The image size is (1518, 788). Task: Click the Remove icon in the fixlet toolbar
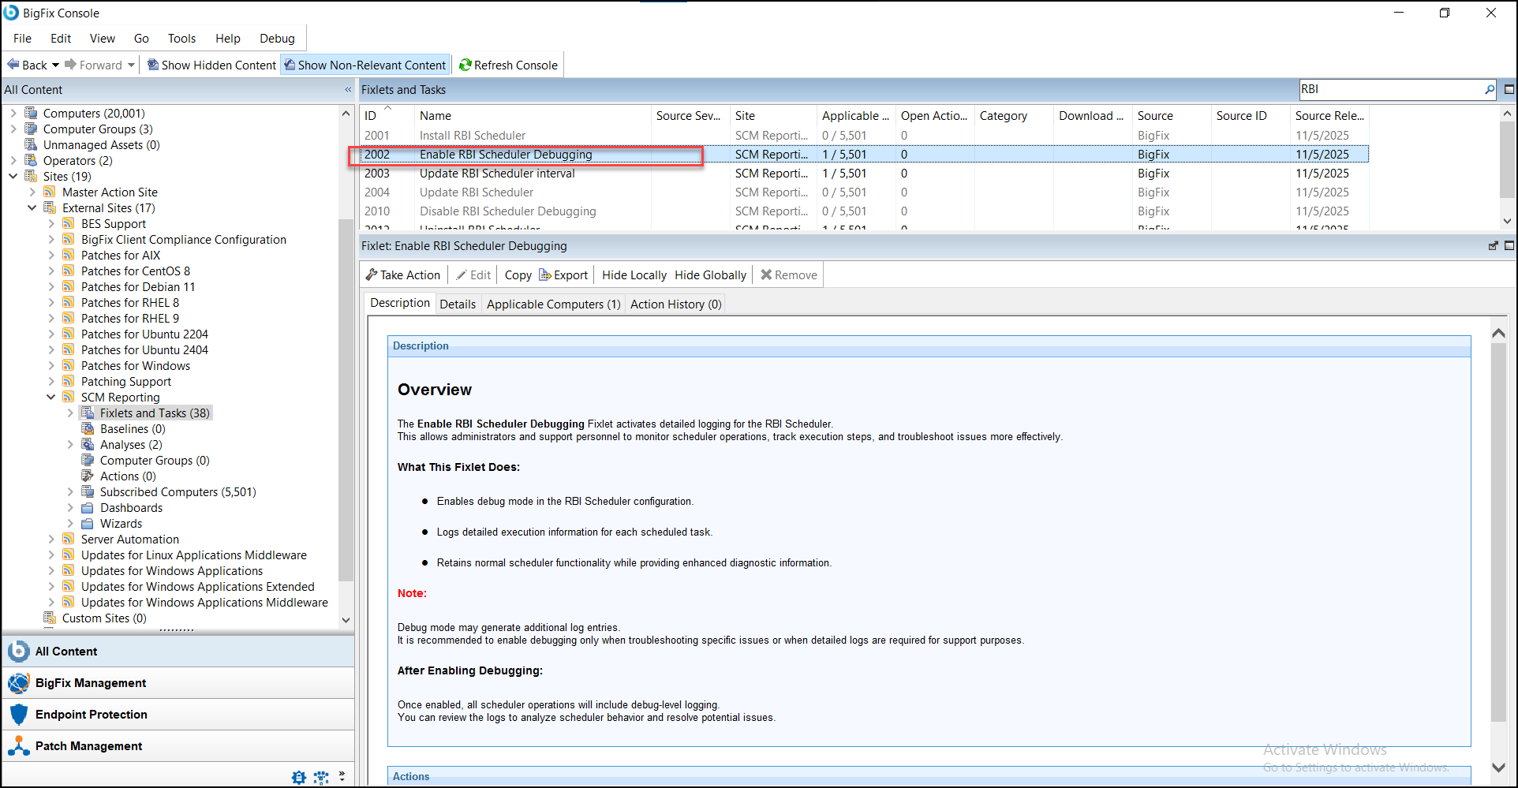(x=765, y=274)
